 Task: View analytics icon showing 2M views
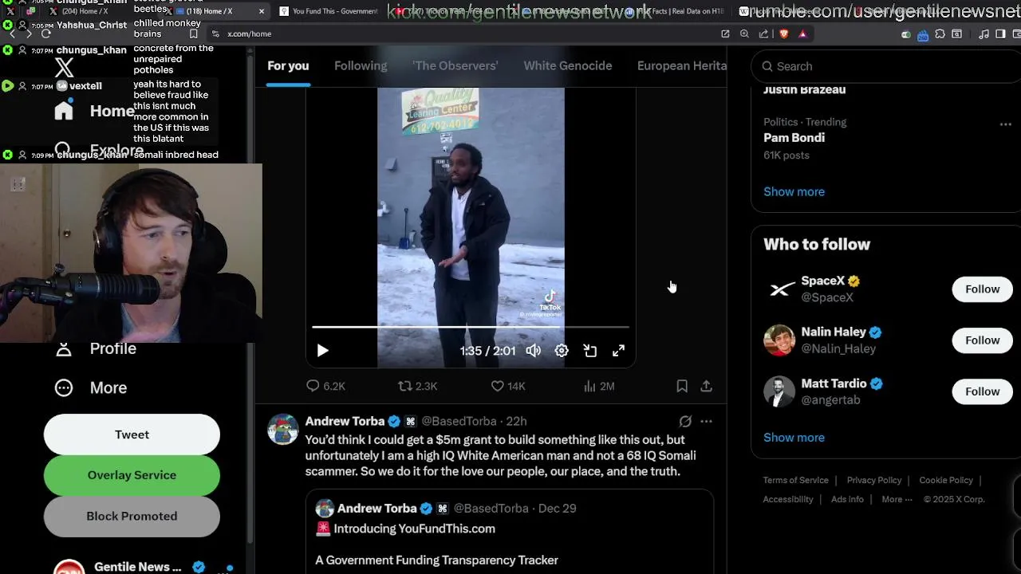(x=599, y=386)
